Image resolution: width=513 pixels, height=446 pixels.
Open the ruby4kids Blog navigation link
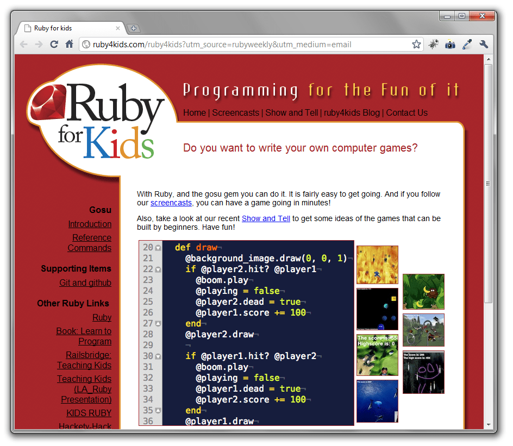(352, 113)
